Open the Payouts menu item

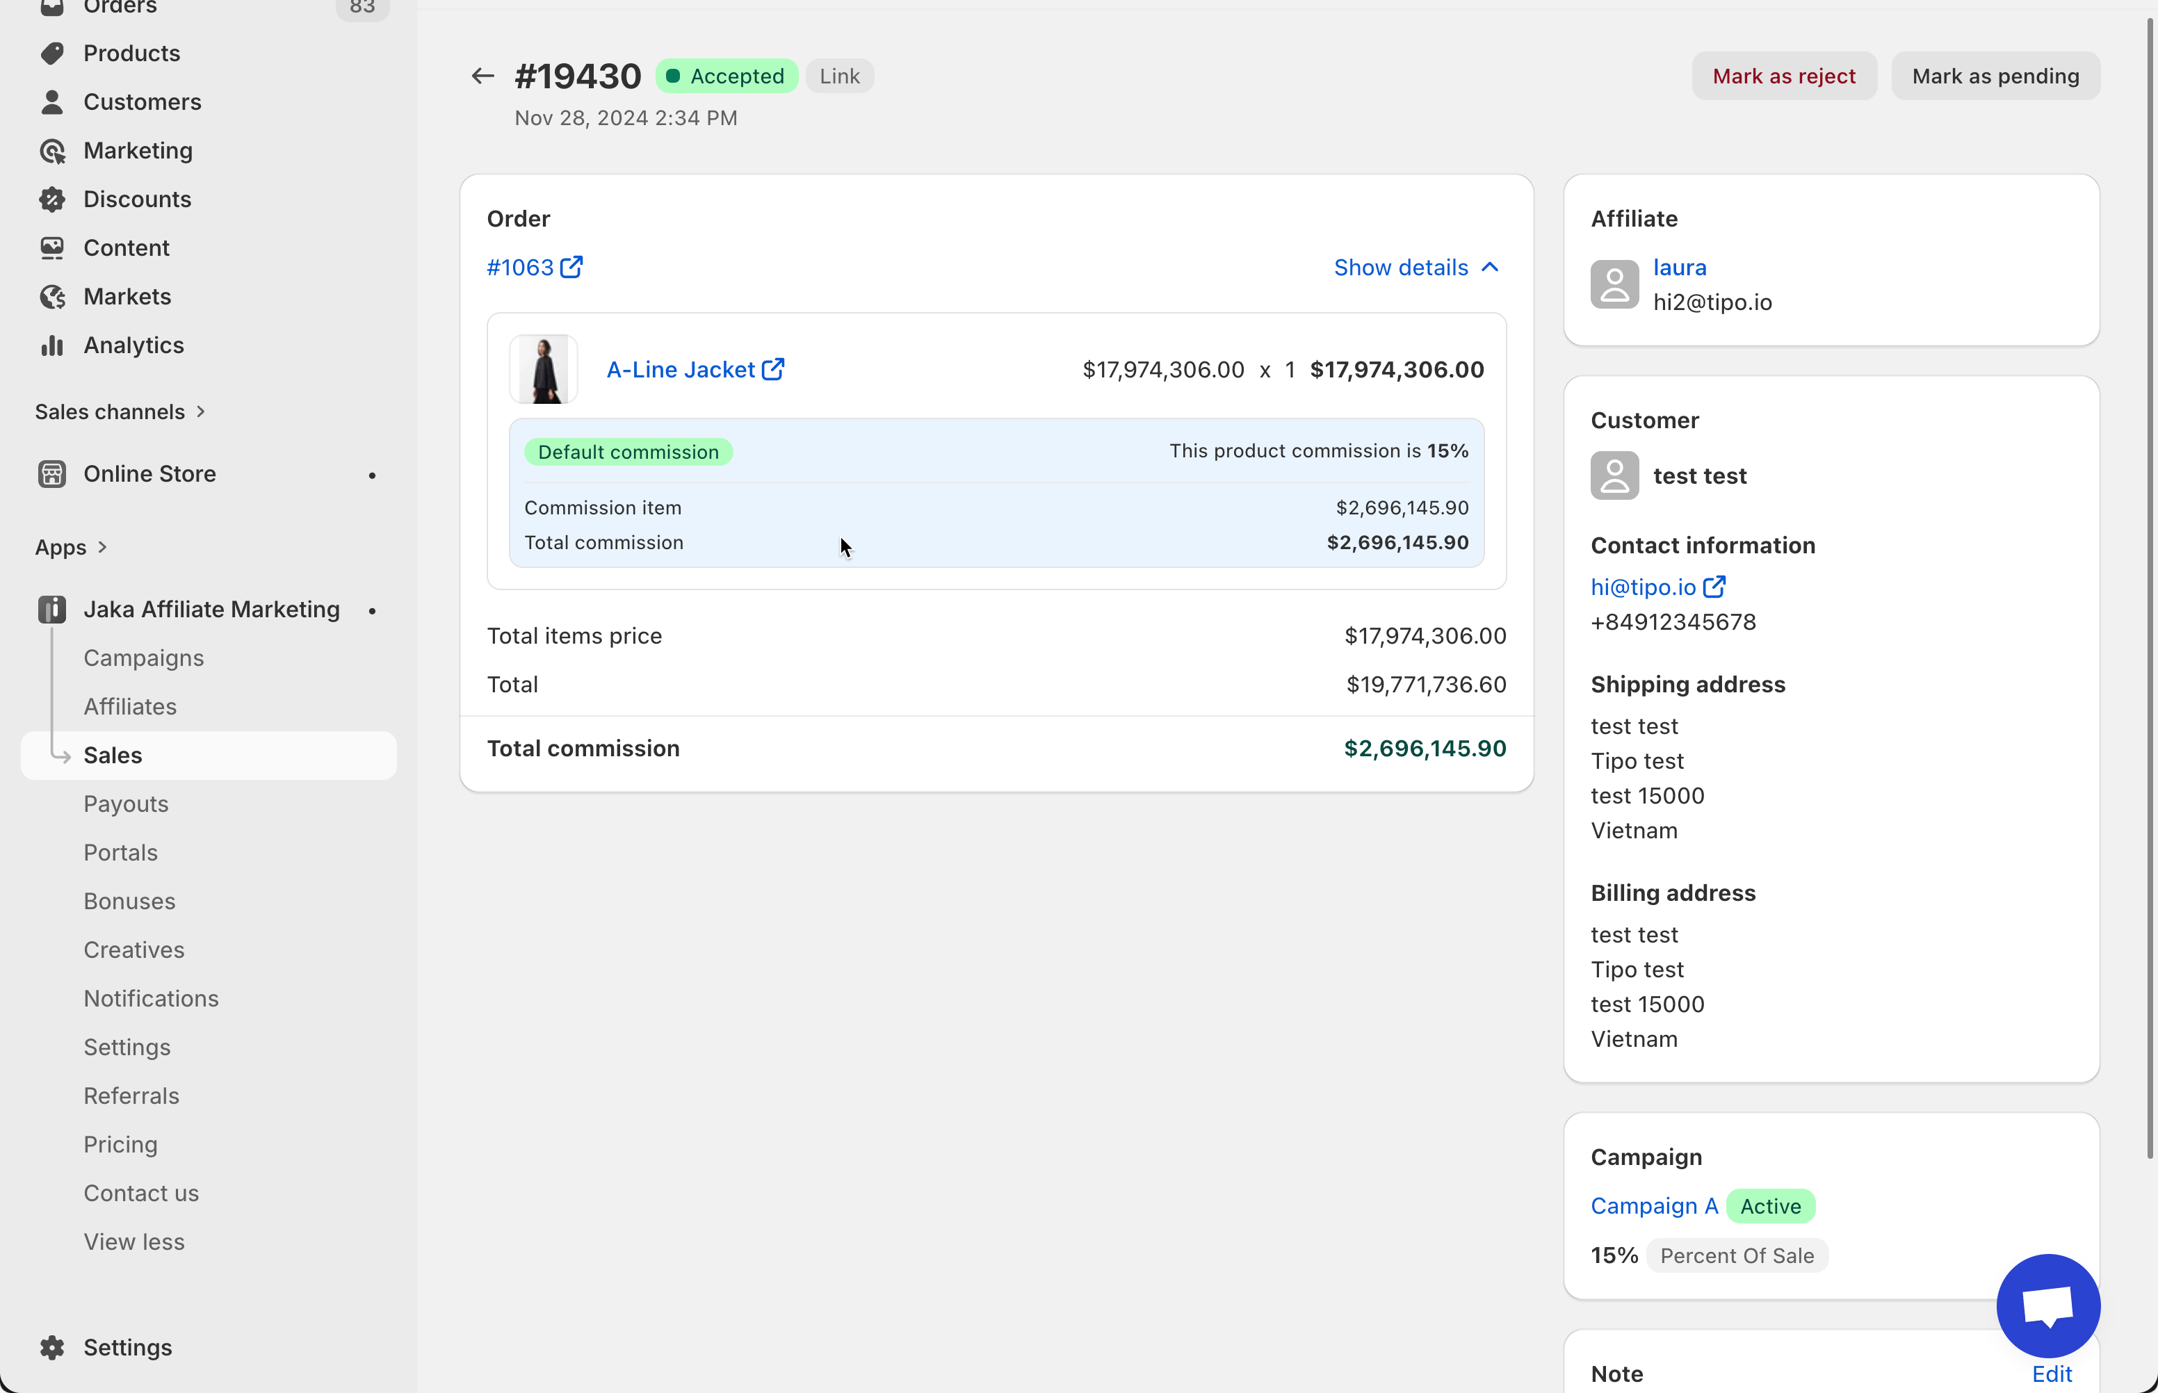coord(126,804)
